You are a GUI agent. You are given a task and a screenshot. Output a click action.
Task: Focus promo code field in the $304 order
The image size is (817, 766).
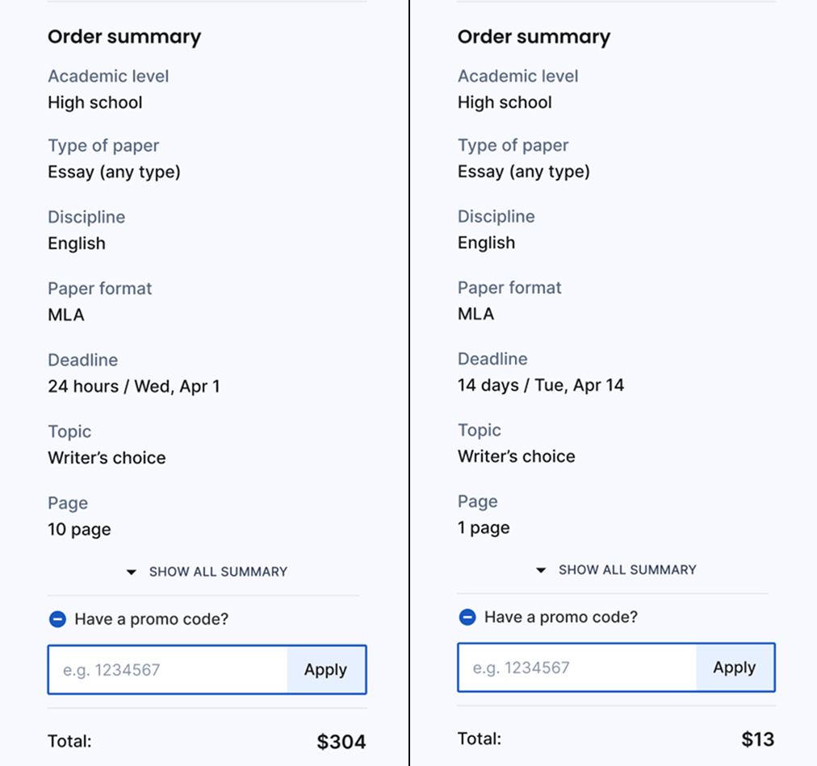167,669
